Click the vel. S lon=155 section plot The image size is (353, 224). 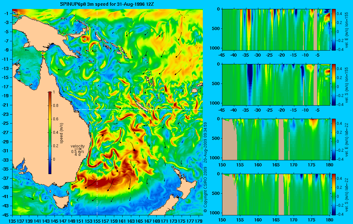pyautogui.click(x=276, y=84)
